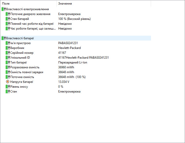Click the 13.034 V voltage value

[x=64, y=82]
